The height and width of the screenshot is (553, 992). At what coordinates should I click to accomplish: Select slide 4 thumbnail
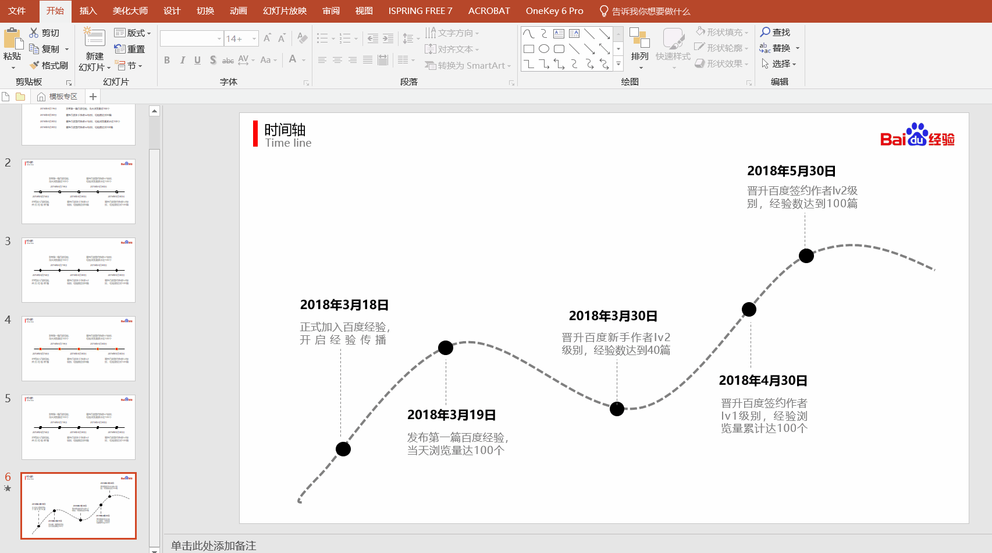pos(79,349)
